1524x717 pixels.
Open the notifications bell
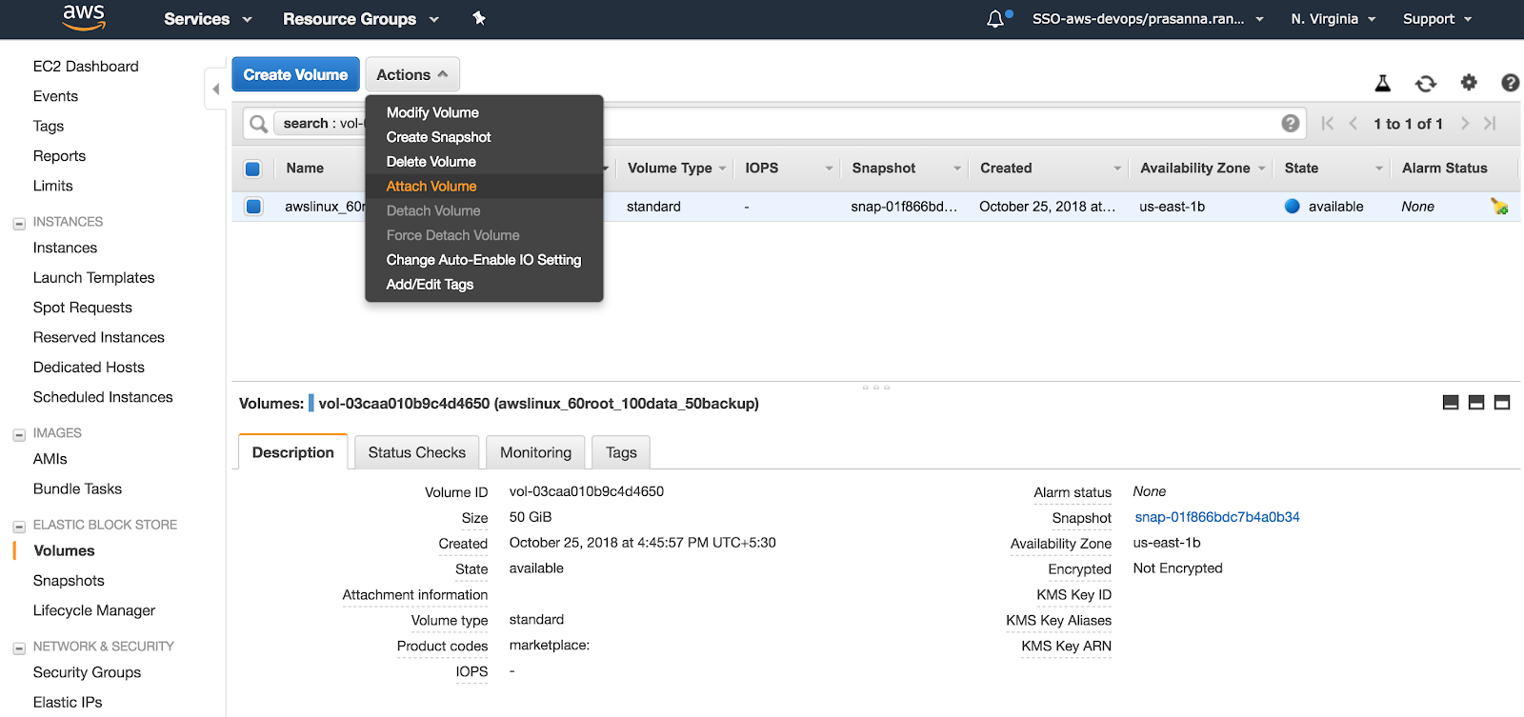(x=995, y=18)
